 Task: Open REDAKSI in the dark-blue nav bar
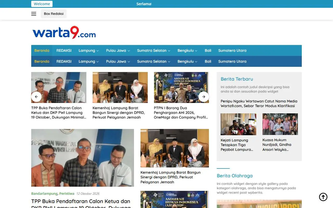click(x=64, y=61)
